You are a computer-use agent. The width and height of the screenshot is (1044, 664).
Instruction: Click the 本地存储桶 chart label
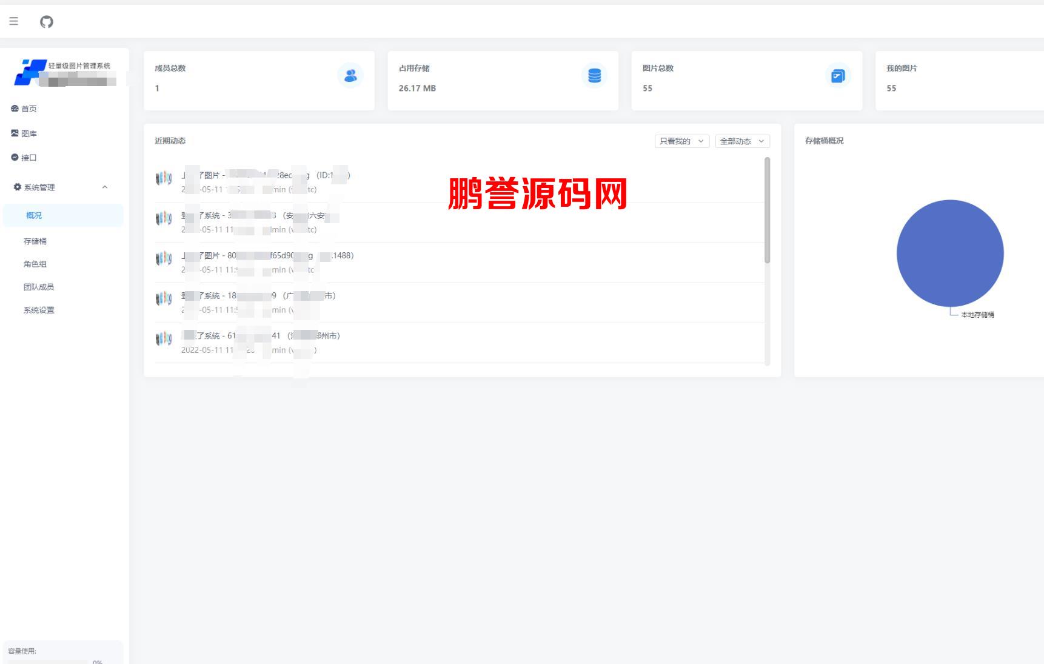[977, 315]
